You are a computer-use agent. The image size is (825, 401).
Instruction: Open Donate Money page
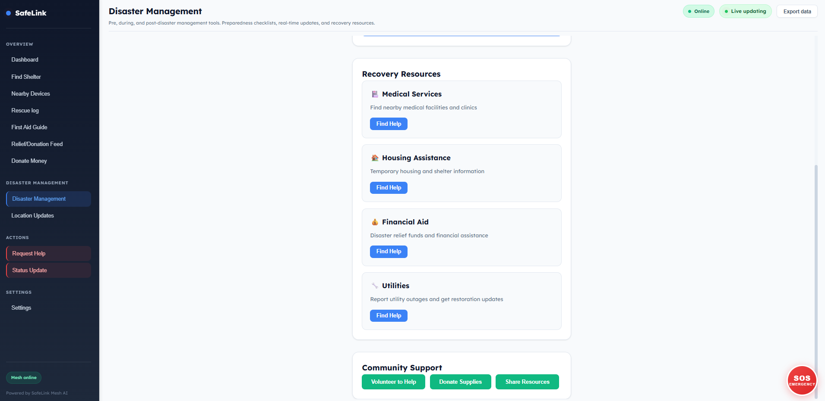click(48, 161)
